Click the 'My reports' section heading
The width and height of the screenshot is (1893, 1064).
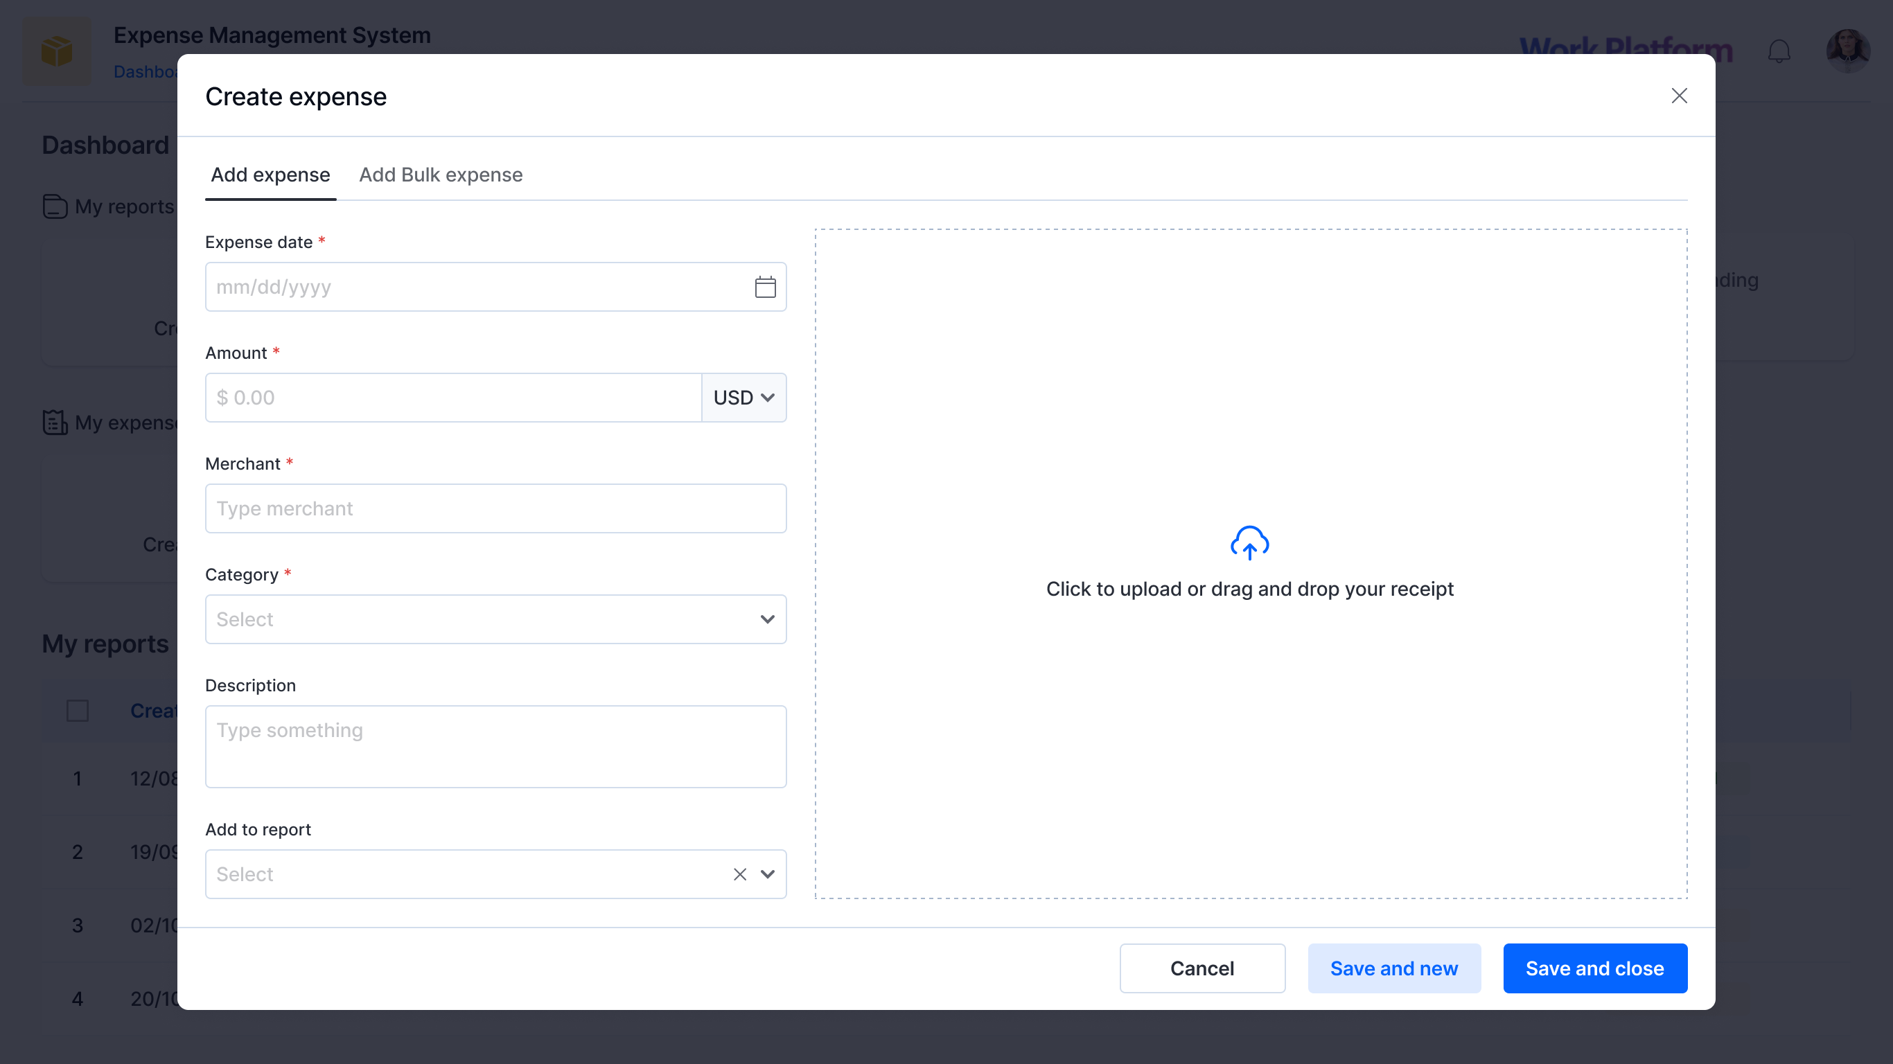(105, 643)
